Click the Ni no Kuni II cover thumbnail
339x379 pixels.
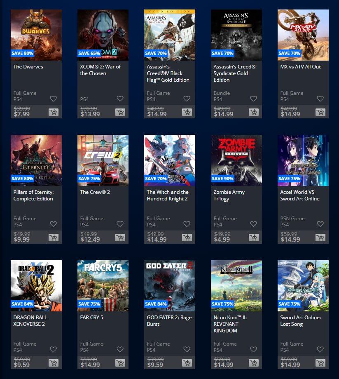236,286
